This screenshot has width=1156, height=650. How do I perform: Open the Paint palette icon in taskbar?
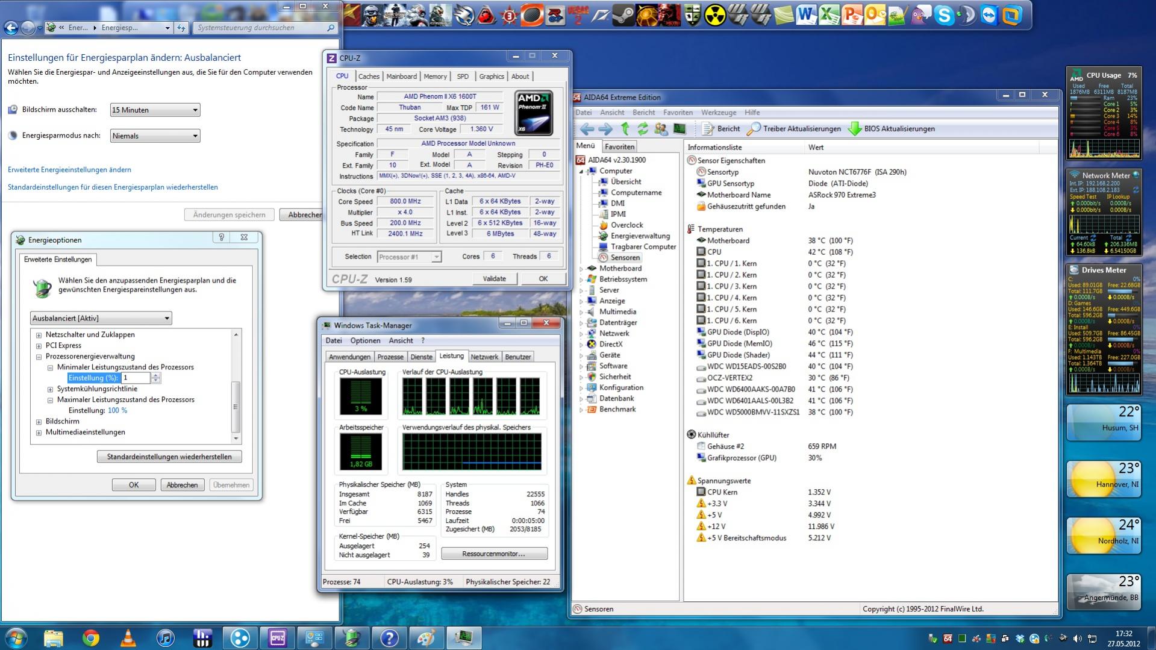pyautogui.click(x=426, y=637)
